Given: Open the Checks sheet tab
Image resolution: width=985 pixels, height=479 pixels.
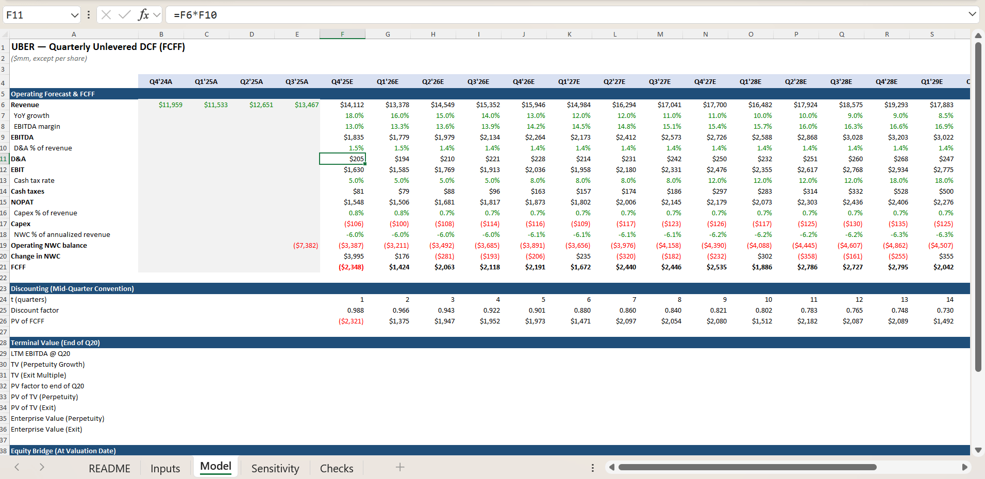Looking at the screenshot, I should pos(337,468).
